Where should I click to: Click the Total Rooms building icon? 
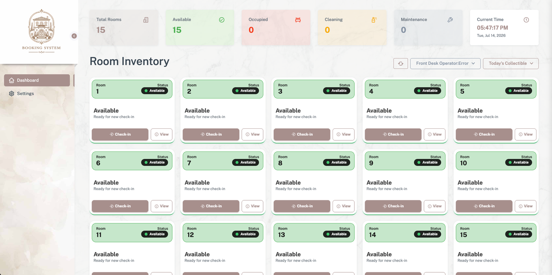coord(146,20)
